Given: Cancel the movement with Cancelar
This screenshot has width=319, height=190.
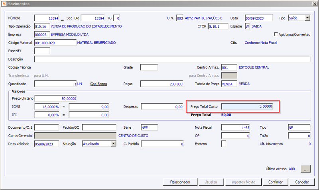Looking at the screenshot, I should [302, 182].
